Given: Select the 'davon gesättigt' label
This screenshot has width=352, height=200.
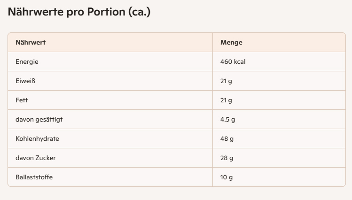Looking at the screenshot, I should point(39,120).
